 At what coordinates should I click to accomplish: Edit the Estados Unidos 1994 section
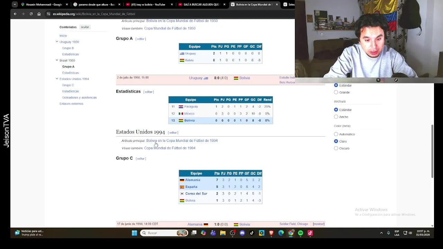(x=173, y=132)
